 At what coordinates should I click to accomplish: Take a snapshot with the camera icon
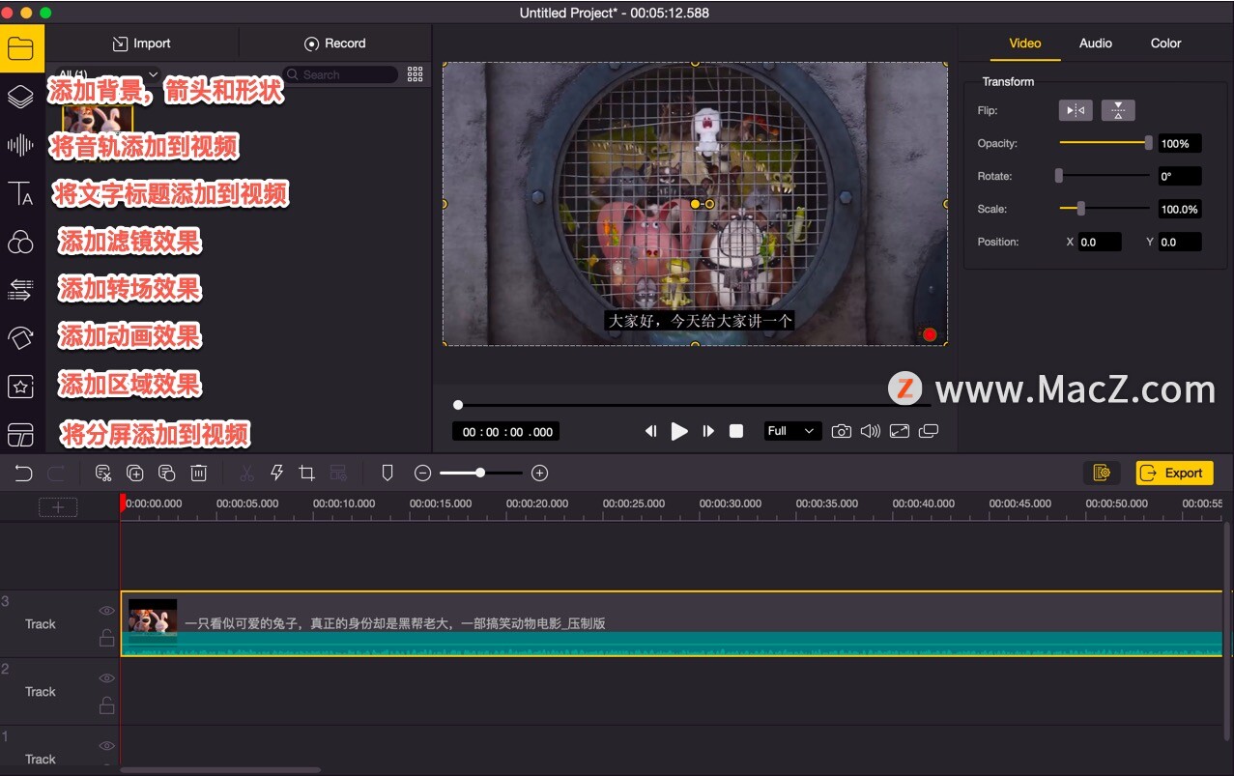click(842, 431)
